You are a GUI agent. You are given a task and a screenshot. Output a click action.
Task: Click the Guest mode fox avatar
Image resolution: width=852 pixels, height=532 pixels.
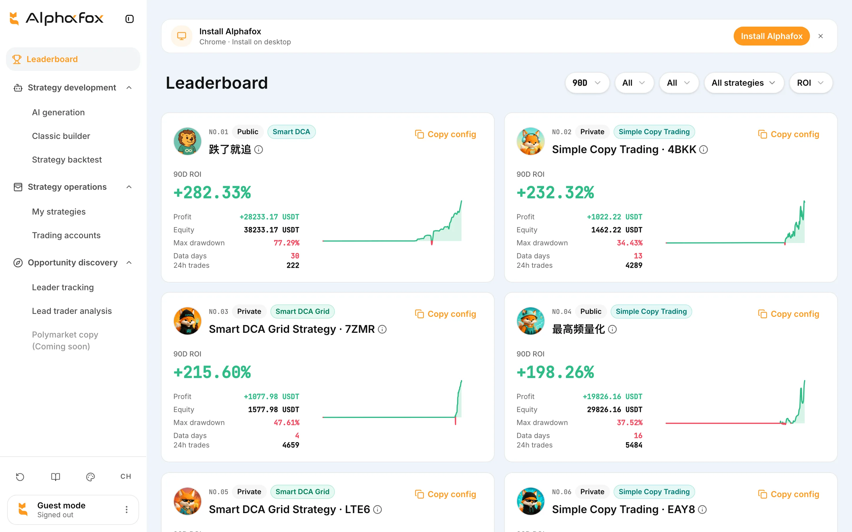click(23, 510)
